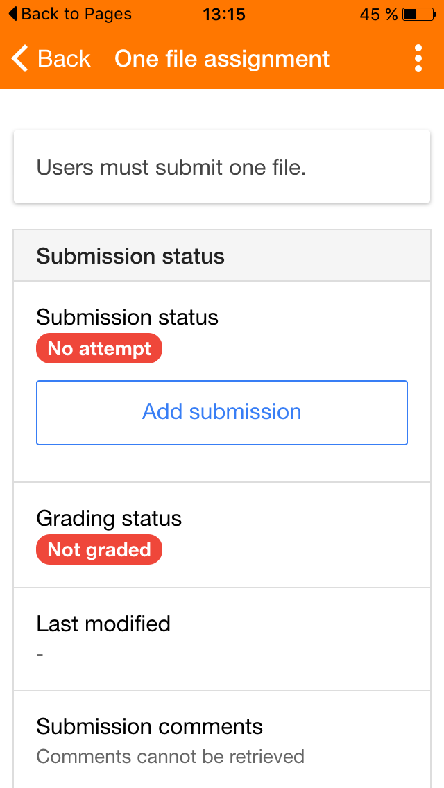Screen dimensions: 444x788
Task: Tap the One file assignment title
Action: (222, 59)
